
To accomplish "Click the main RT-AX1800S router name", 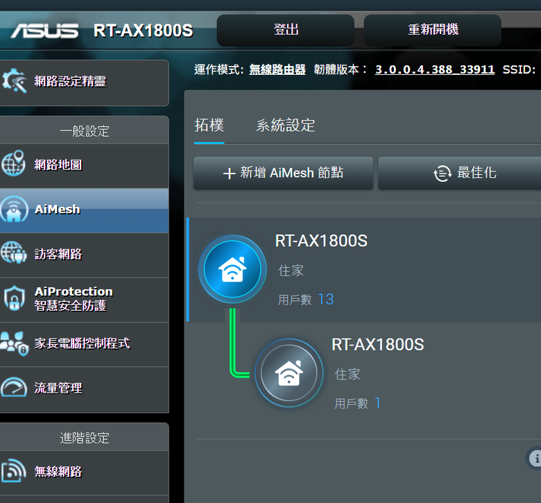I will tap(321, 241).
